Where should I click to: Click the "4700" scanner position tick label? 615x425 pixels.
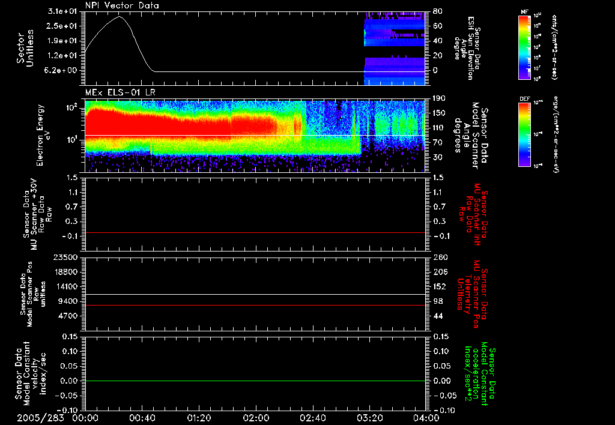click(x=67, y=316)
